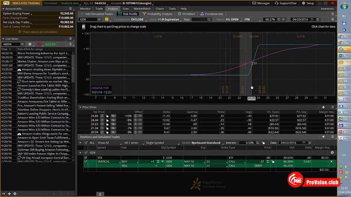Toggle lock on the 24.89 price slice
This screenshot has width=351, height=197.
pyautogui.click(x=107, y=116)
